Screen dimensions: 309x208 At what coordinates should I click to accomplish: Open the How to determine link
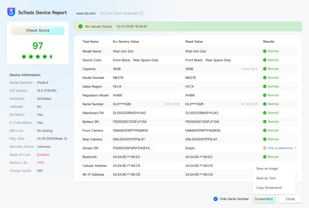[x=282, y=148]
